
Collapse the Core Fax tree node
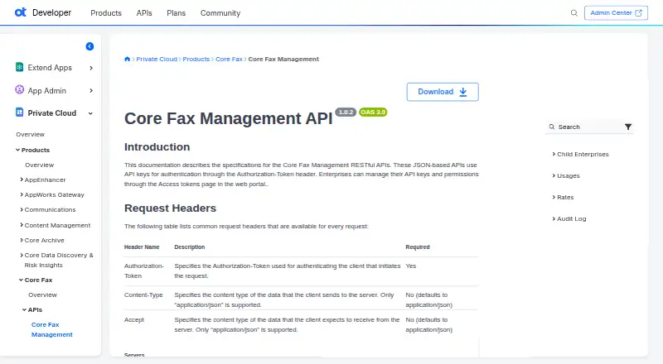[x=22, y=280]
